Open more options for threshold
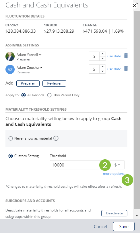The image size is (140, 233). click(x=114, y=174)
